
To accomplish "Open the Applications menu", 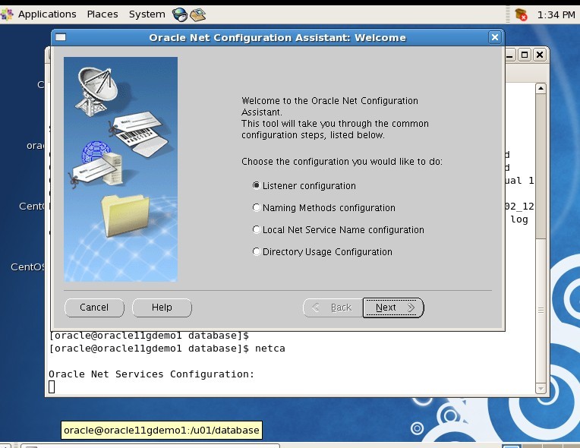I will click(47, 14).
